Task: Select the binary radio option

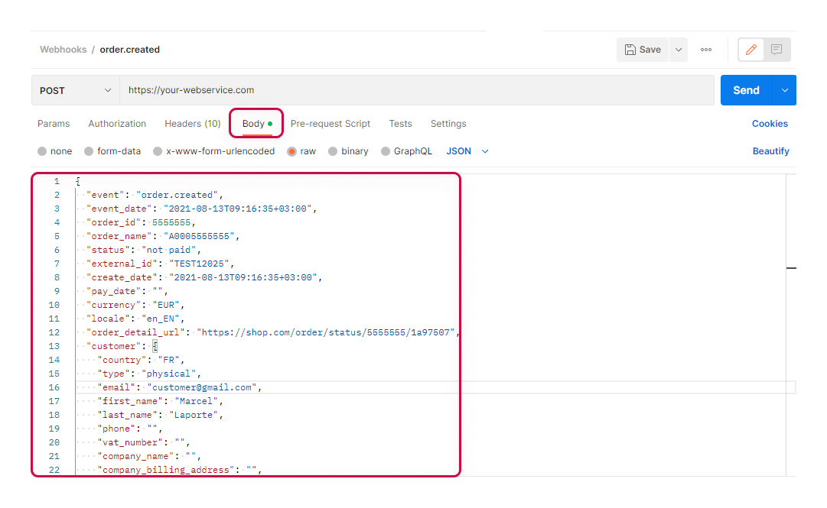Action: coord(333,151)
